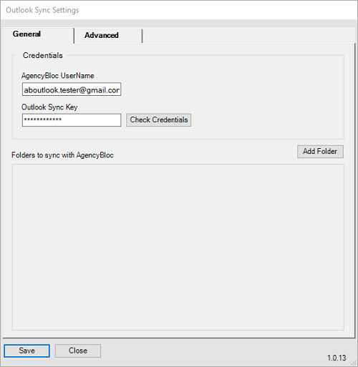
Task: Save the Outlook sync settings
Action: click(x=26, y=351)
